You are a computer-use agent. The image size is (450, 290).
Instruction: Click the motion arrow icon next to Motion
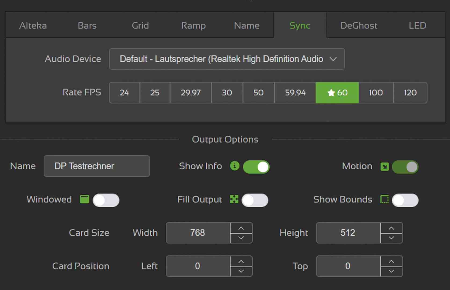(x=384, y=166)
